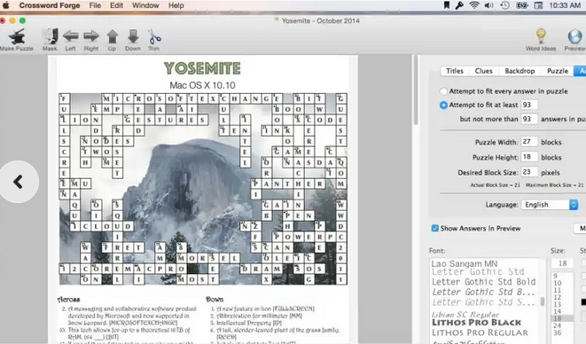This screenshot has height=344, width=586.
Task: Select font size 36
Action: tap(558, 332)
